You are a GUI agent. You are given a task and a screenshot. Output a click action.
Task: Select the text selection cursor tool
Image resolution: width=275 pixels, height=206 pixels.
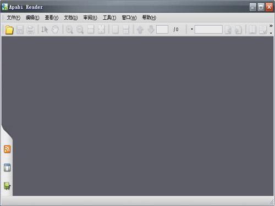click(45, 30)
